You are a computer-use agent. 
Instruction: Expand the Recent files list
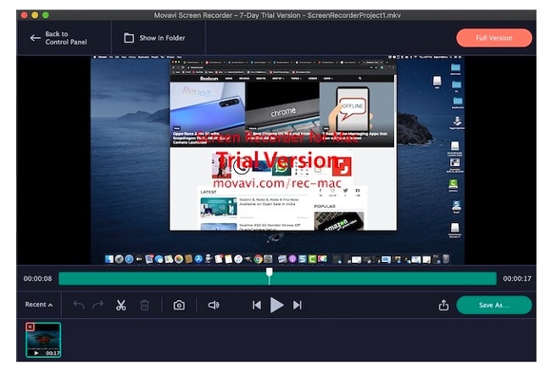pos(39,304)
